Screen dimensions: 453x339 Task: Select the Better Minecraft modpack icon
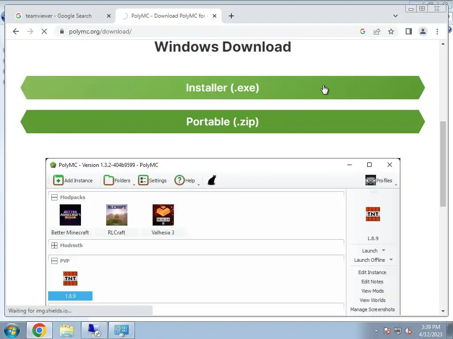(70, 215)
